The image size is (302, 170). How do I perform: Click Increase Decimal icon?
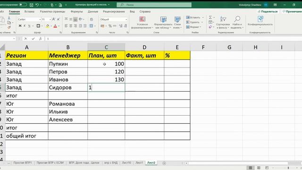(121, 26)
